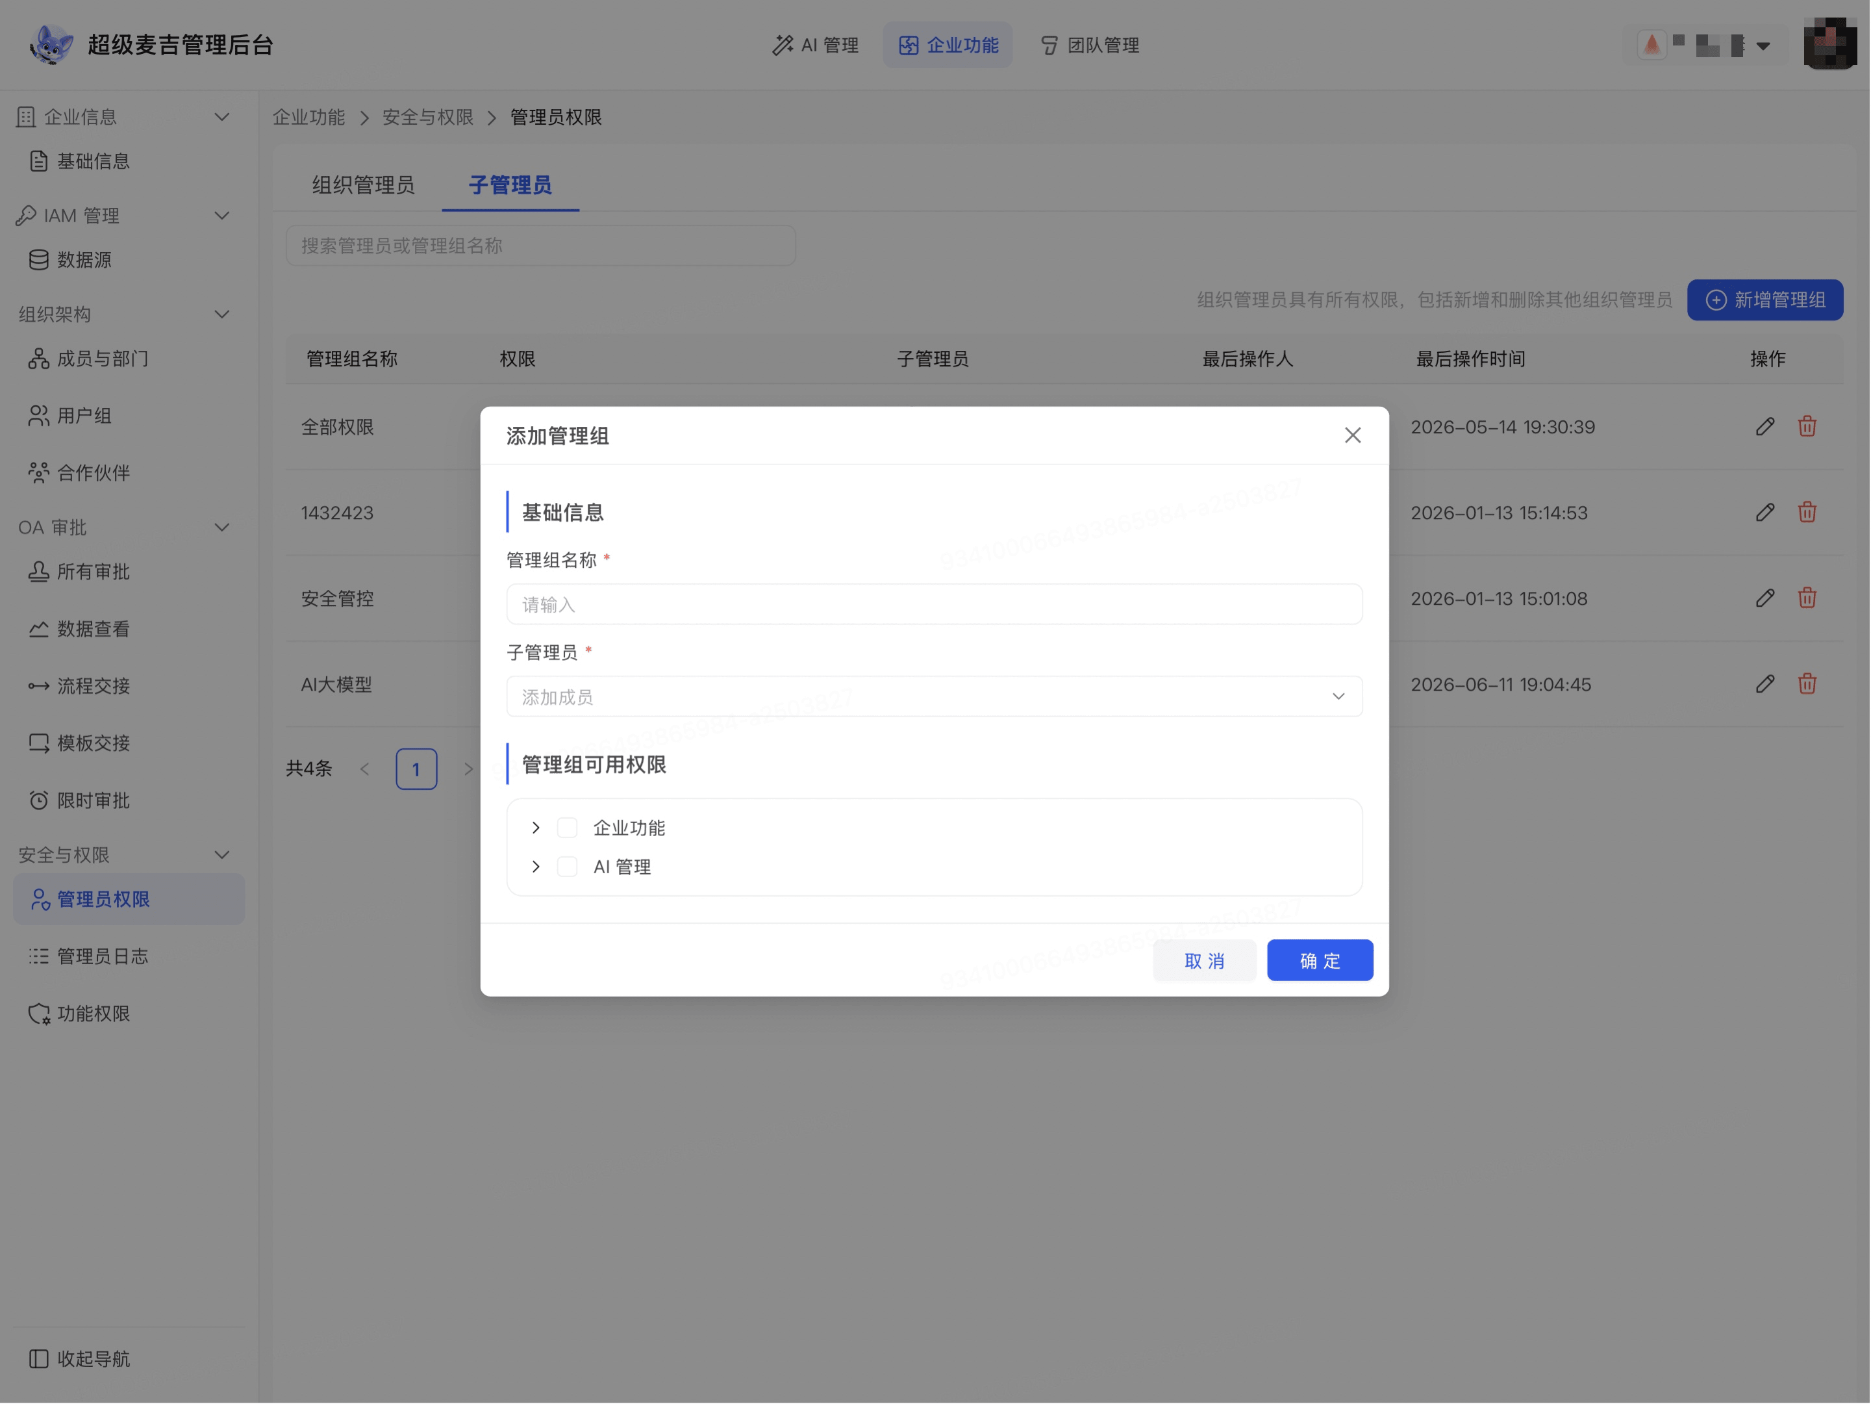Collapse the IAM 管理 sidebar section
This screenshot has height=1404, width=1871.
click(x=221, y=216)
